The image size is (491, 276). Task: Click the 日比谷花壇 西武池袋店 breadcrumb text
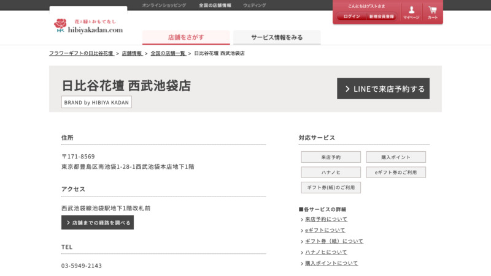[x=219, y=53]
